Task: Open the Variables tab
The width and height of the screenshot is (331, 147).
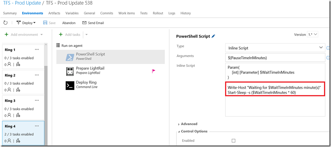Action: (72, 13)
